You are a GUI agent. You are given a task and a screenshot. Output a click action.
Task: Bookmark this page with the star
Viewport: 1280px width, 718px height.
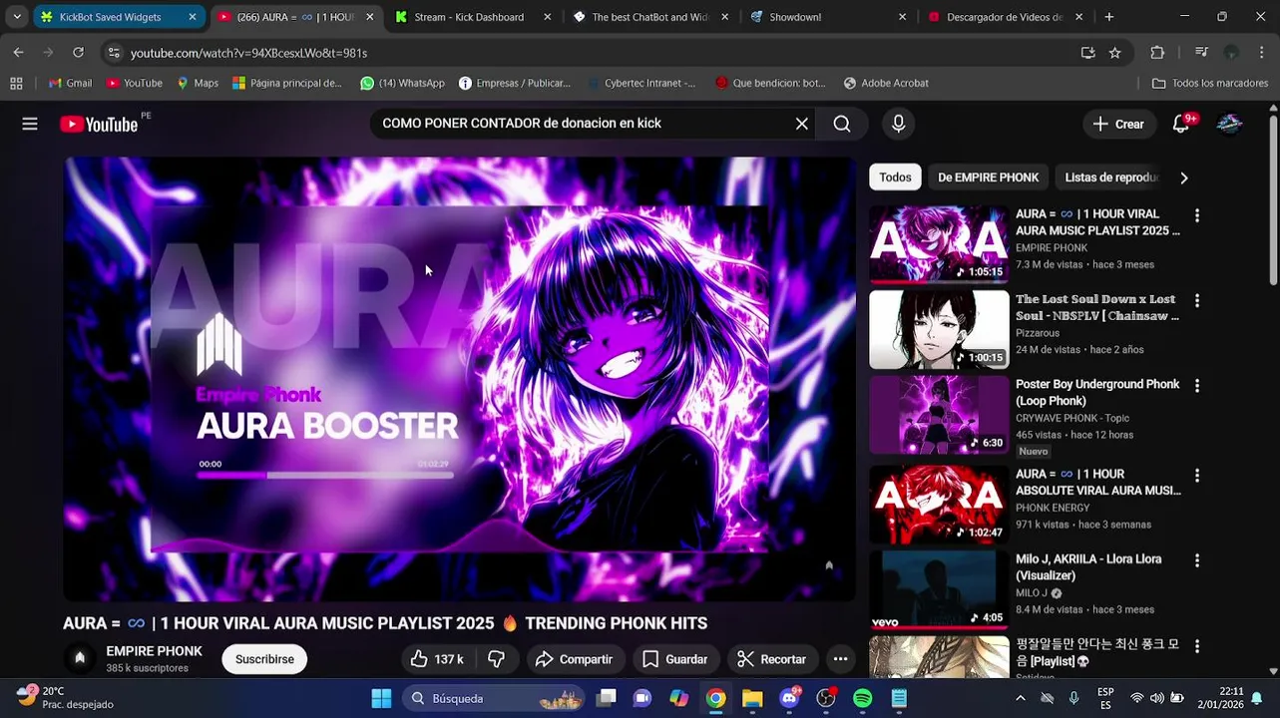(1114, 53)
